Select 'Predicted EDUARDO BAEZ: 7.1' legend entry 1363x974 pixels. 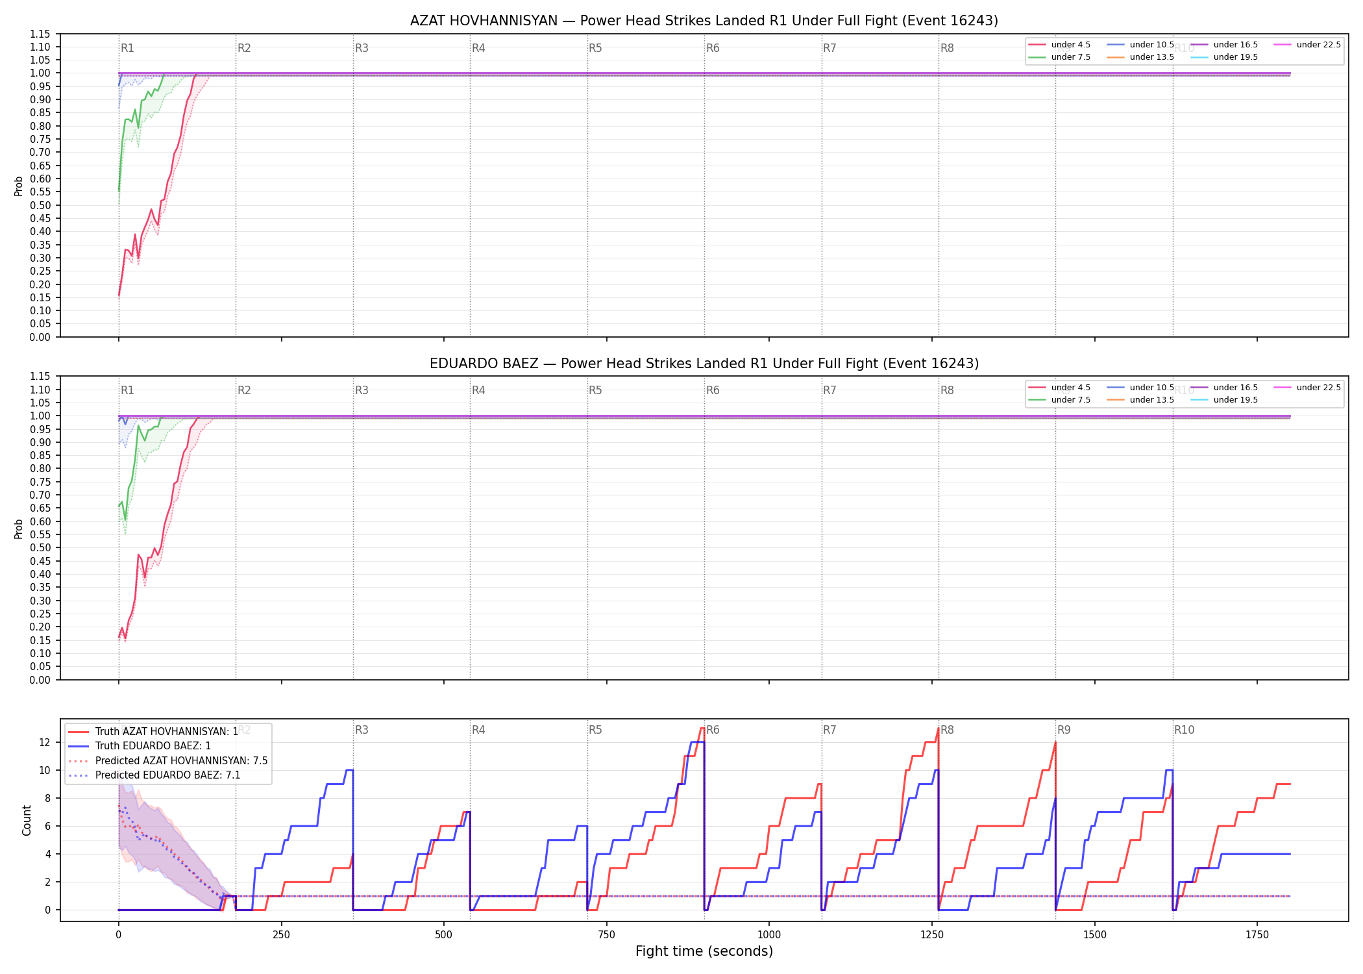tap(154, 775)
